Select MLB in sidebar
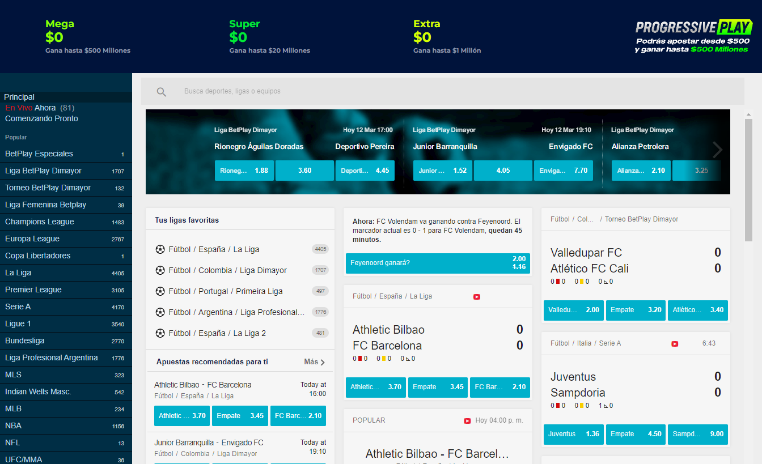Screen dimensions: 762x464 (x=66, y=408)
